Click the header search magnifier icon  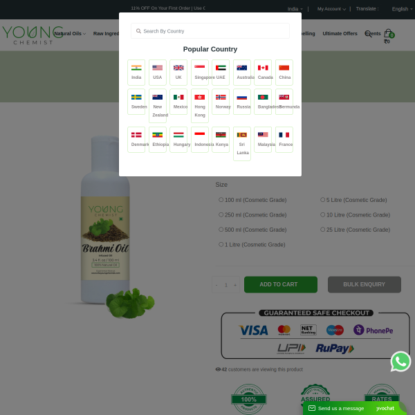click(x=368, y=34)
